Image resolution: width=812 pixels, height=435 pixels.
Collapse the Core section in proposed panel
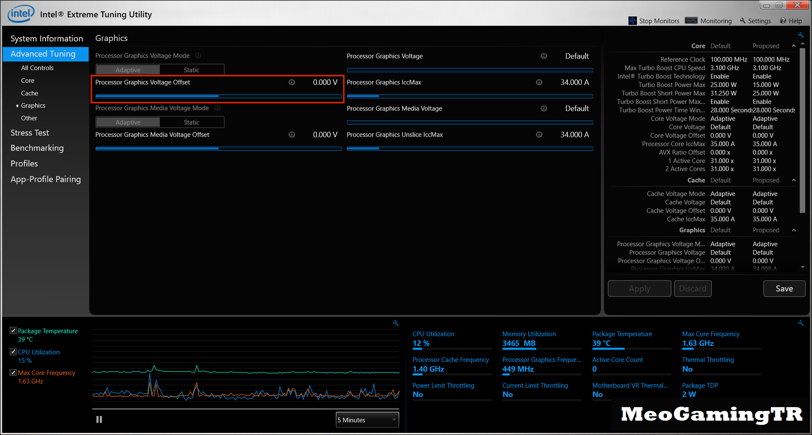pos(794,46)
